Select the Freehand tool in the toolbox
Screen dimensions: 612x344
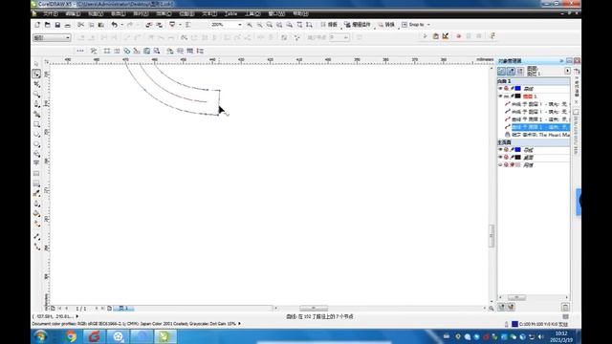click(x=36, y=104)
